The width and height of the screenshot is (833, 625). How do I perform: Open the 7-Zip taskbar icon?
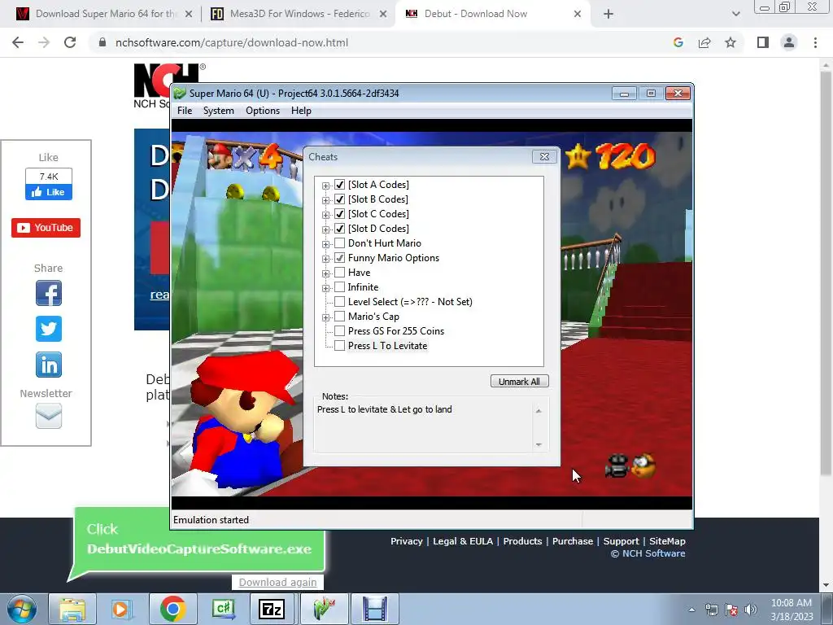tap(272, 609)
